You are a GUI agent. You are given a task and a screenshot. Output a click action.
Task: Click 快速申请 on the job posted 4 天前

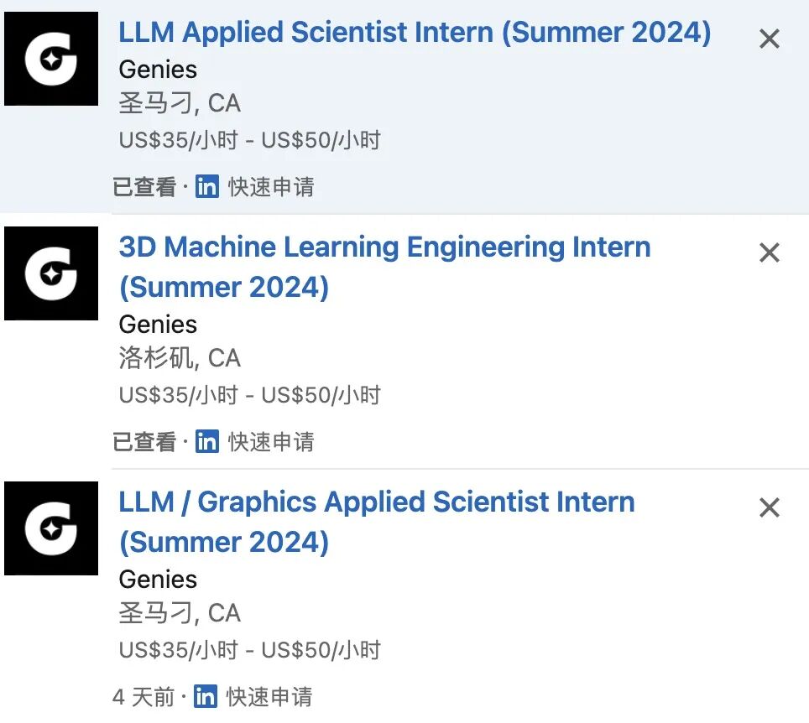coord(269,696)
